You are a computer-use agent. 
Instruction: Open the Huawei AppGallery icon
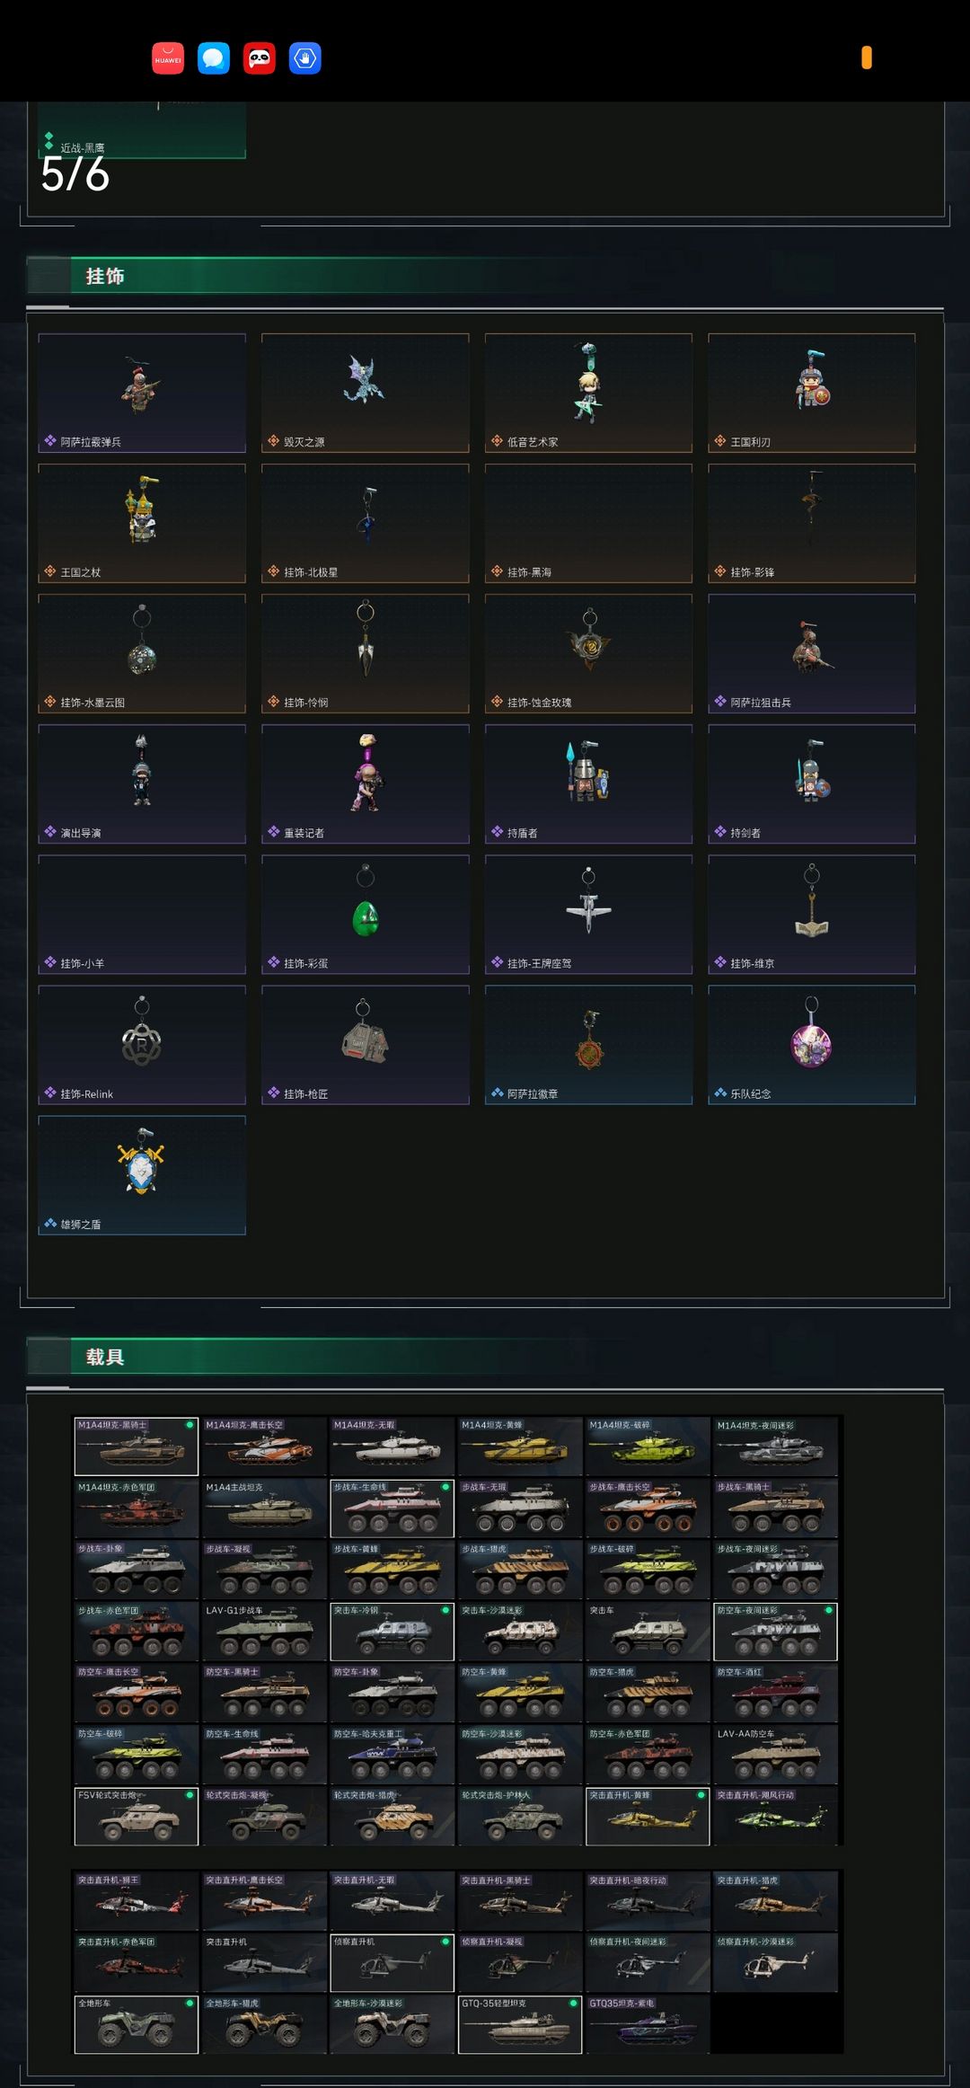point(168,58)
